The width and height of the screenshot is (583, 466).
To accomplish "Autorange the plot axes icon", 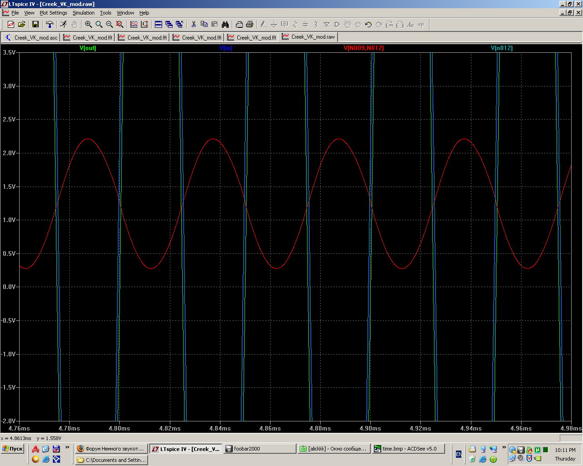I will 144,25.
